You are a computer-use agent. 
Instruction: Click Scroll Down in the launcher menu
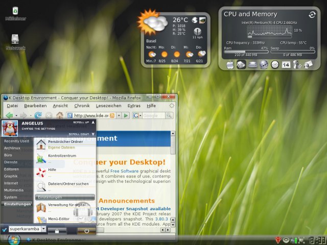click(x=82, y=134)
